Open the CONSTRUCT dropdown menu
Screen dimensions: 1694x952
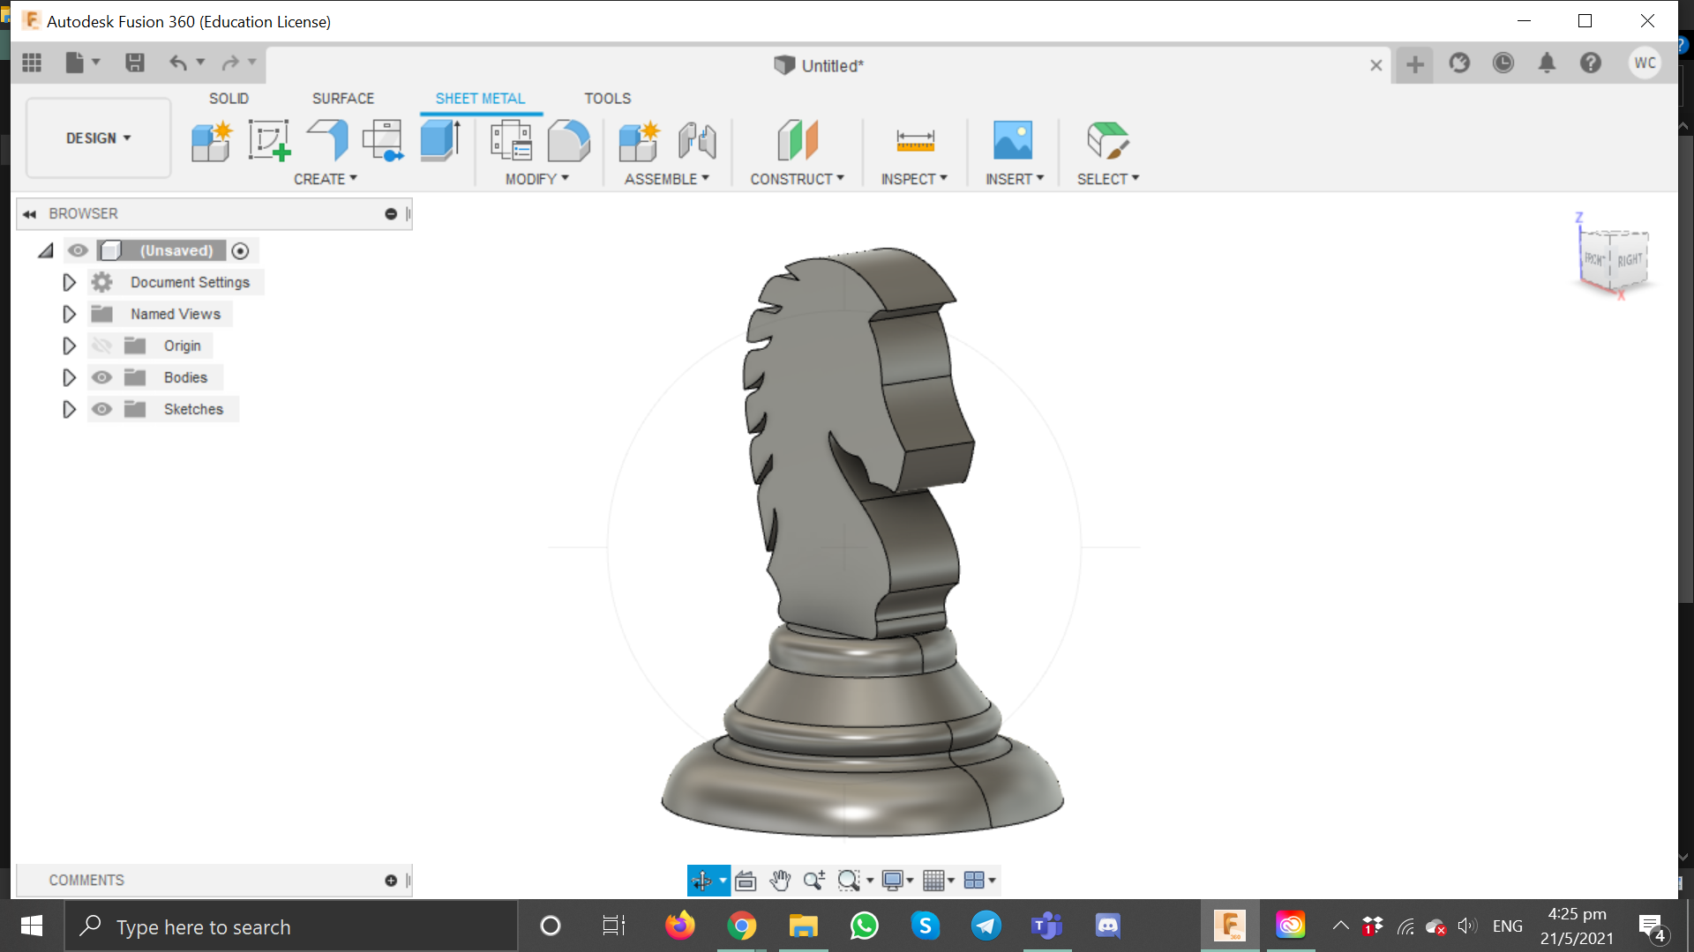click(x=798, y=179)
